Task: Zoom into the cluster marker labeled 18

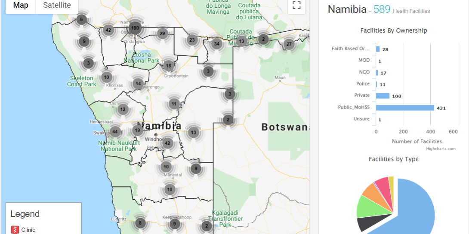Action: coord(168,66)
